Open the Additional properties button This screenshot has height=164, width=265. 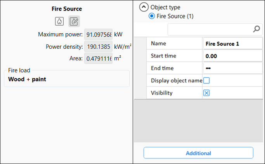pyautogui.click(x=198, y=153)
